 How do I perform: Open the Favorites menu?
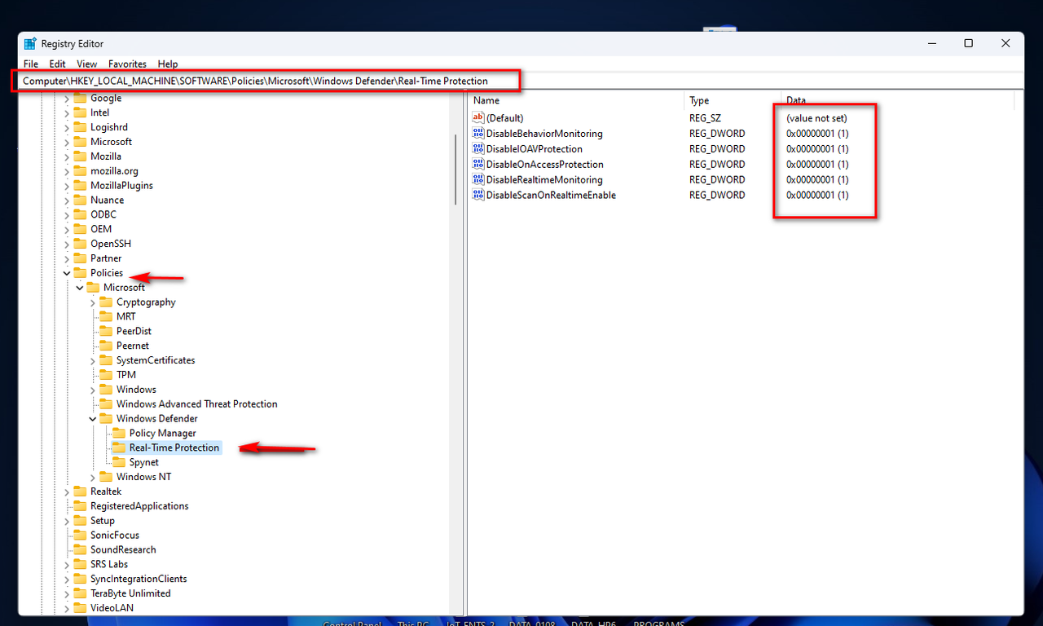[x=128, y=64]
